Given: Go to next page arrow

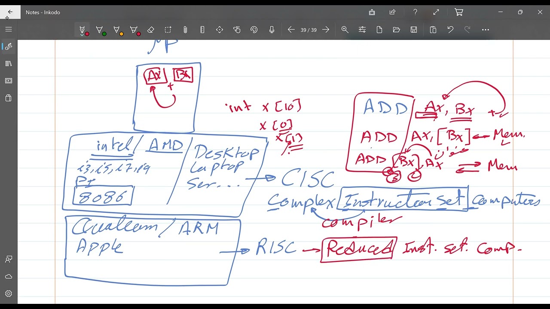Looking at the screenshot, I should click(326, 30).
